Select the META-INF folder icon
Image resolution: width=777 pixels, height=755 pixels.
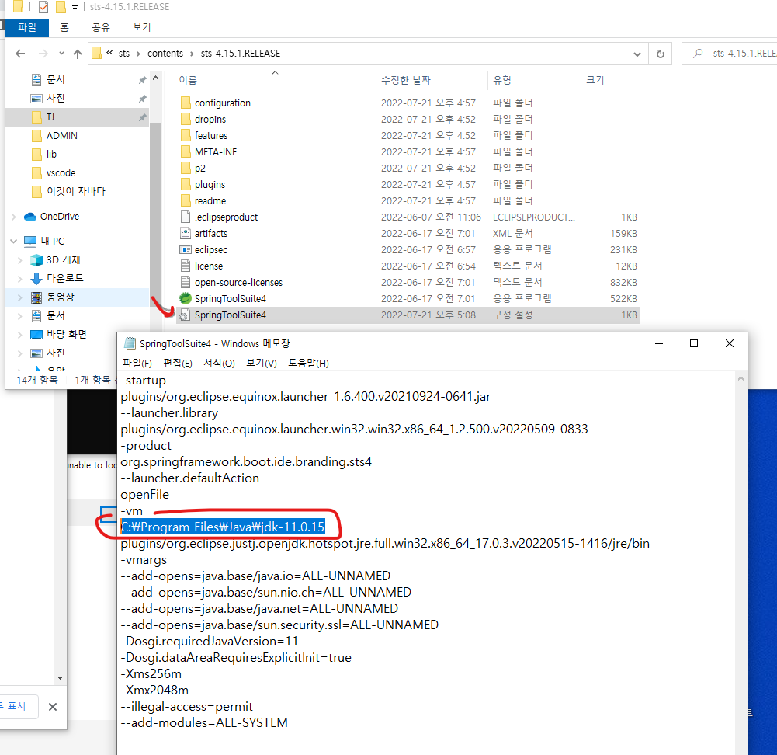click(186, 151)
